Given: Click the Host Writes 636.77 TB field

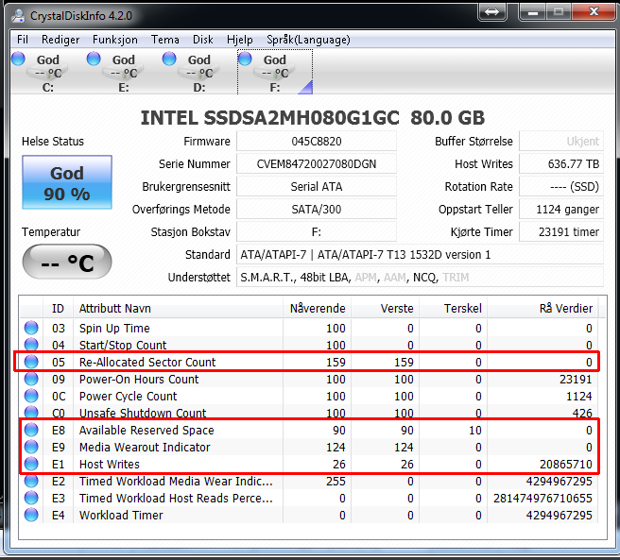Looking at the screenshot, I should (561, 163).
